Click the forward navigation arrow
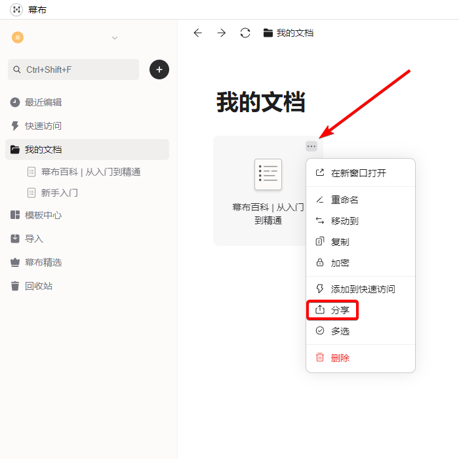The height and width of the screenshot is (459, 459). [x=222, y=33]
